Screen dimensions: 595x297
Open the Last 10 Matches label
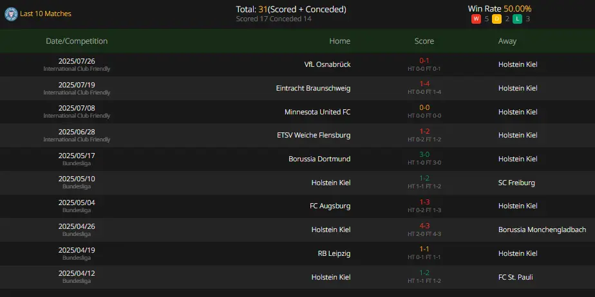click(x=46, y=14)
